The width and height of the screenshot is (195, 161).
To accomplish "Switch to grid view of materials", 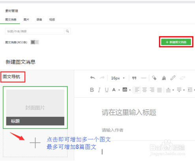I will pyautogui.click(x=33, y=42).
